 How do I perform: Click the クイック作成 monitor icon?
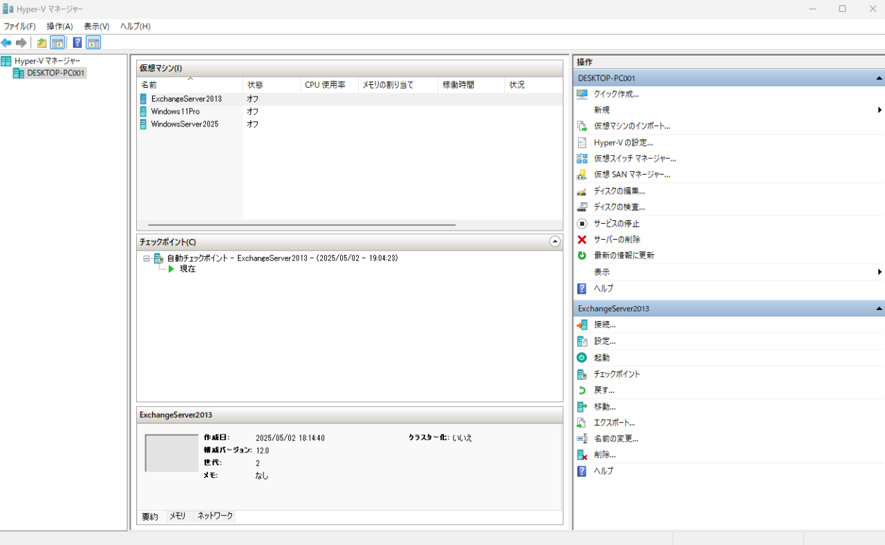click(581, 94)
